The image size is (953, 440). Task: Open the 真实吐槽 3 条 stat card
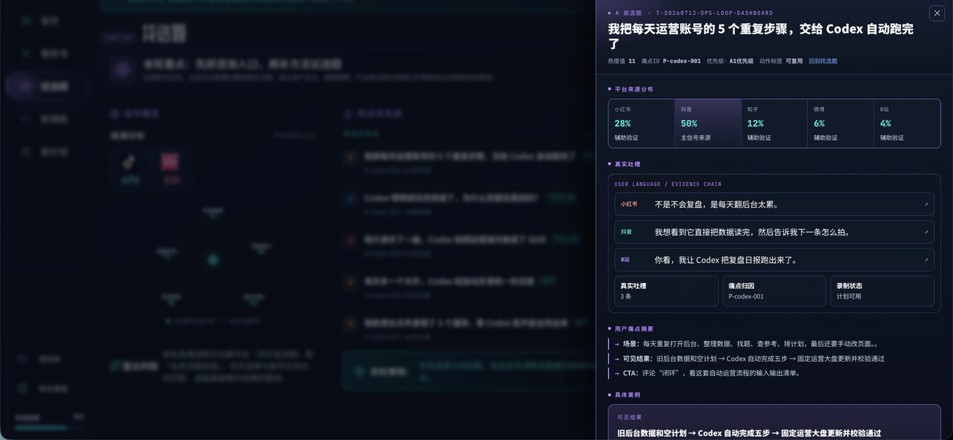coord(666,291)
